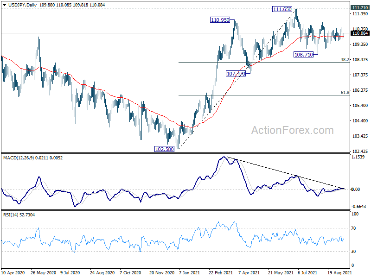Select the 7 Jan 2021 date label
The image size is (371, 278).
[x=191, y=273]
